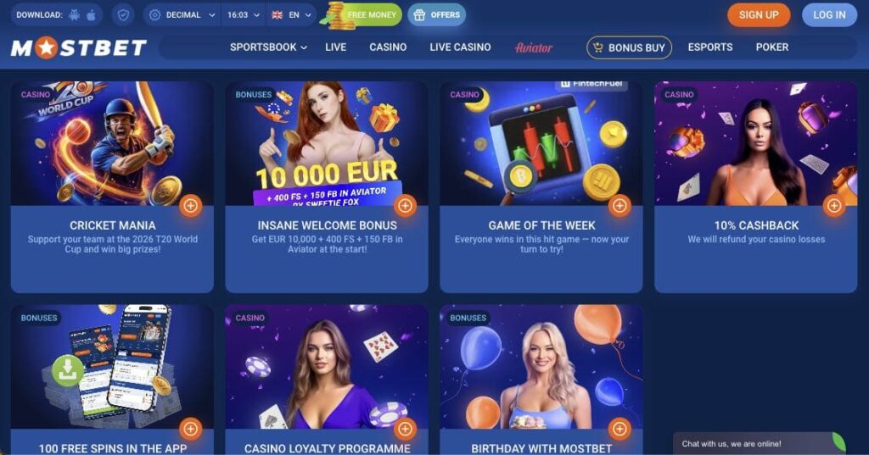Download the Android app via robot icon
The height and width of the screenshot is (455, 869).
click(x=75, y=15)
